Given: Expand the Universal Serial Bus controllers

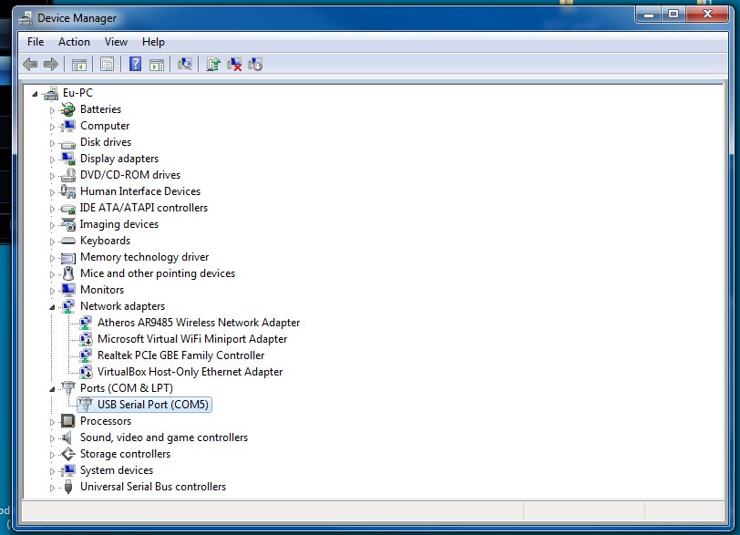Looking at the screenshot, I should click(52, 488).
